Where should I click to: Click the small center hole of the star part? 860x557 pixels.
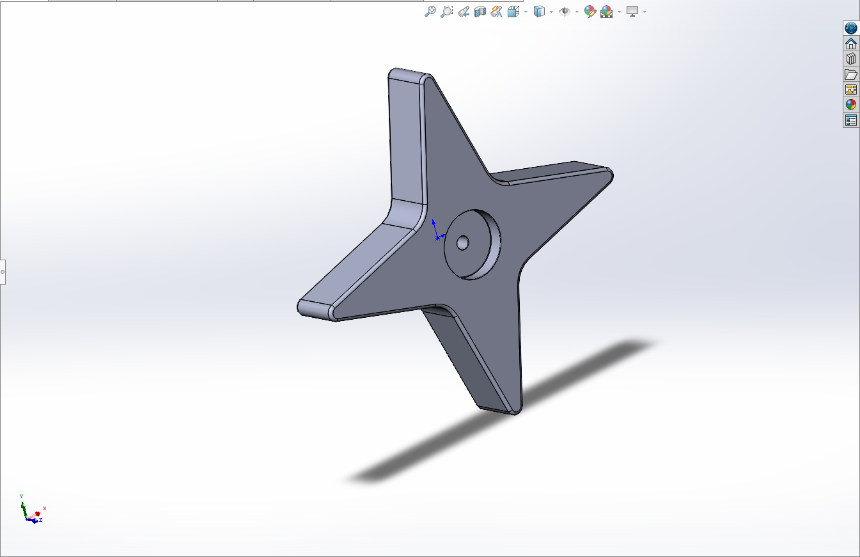[x=463, y=242]
